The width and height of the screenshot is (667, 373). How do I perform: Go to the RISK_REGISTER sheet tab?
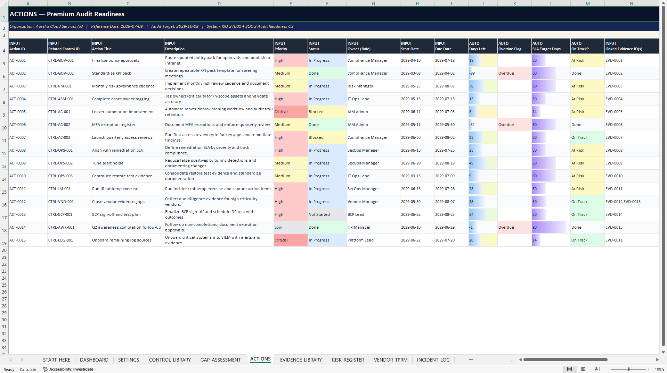coord(348,360)
